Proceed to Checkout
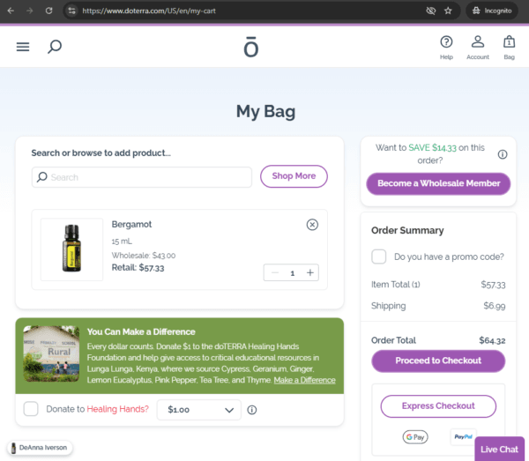 pos(438,361)
